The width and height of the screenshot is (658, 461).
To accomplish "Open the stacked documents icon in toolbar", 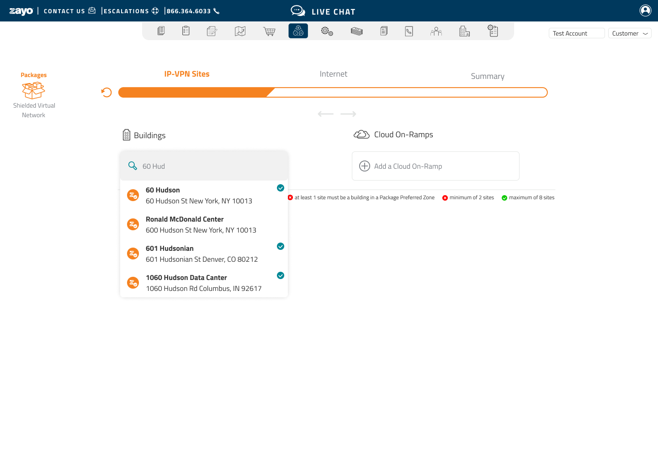I will tap(161, 31).
